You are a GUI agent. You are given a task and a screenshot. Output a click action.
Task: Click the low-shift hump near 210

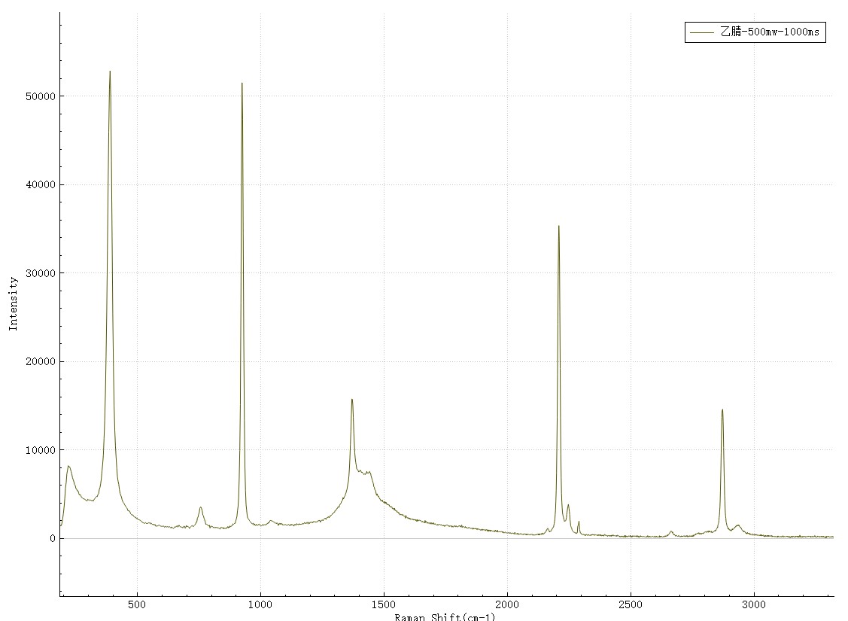[68, 466]
